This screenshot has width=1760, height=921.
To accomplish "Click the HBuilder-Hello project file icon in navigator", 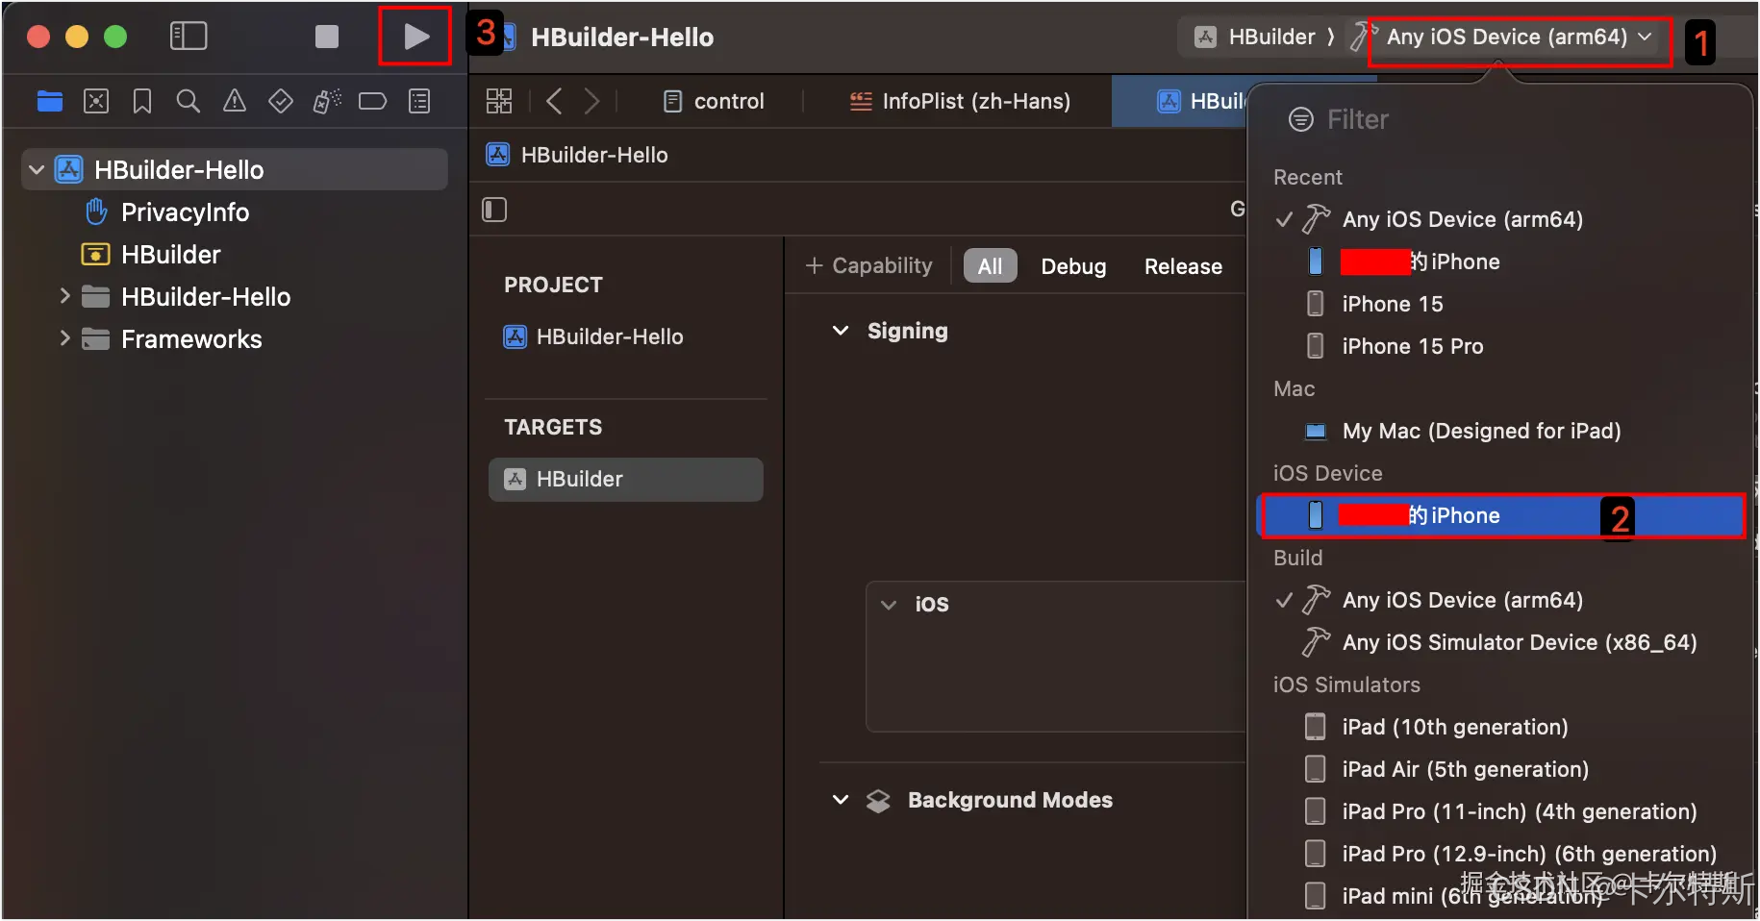I will [69, 170].
